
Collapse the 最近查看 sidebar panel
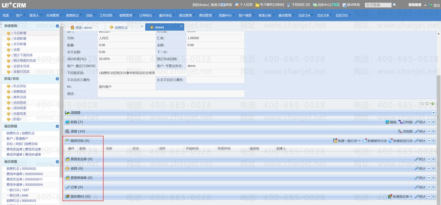pos(57,162)
